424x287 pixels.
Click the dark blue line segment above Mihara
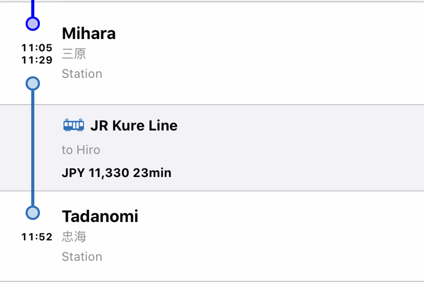(x=32, y=7)
